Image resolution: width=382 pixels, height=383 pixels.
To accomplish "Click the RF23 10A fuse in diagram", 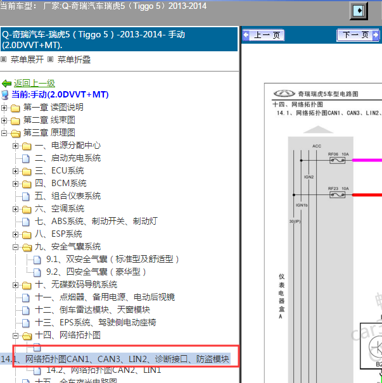I will click(x=338, y=195).
